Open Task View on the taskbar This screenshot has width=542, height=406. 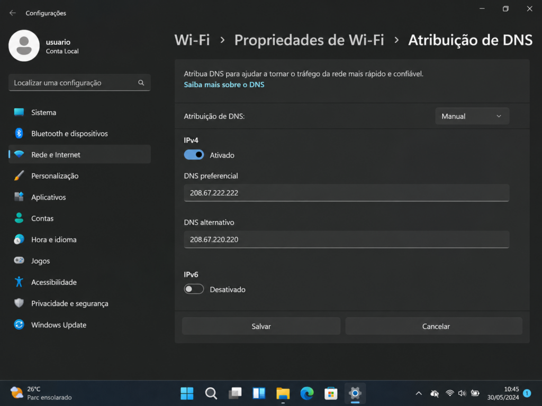point(235,393)
